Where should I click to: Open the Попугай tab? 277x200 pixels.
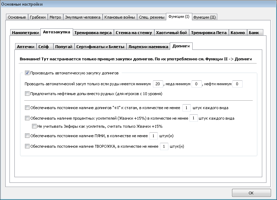pos(64,47)
